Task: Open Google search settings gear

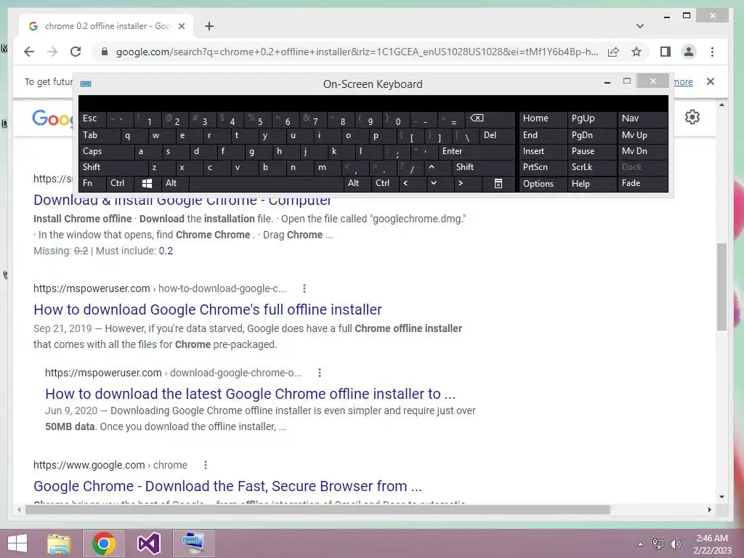Action: point(692,117)
